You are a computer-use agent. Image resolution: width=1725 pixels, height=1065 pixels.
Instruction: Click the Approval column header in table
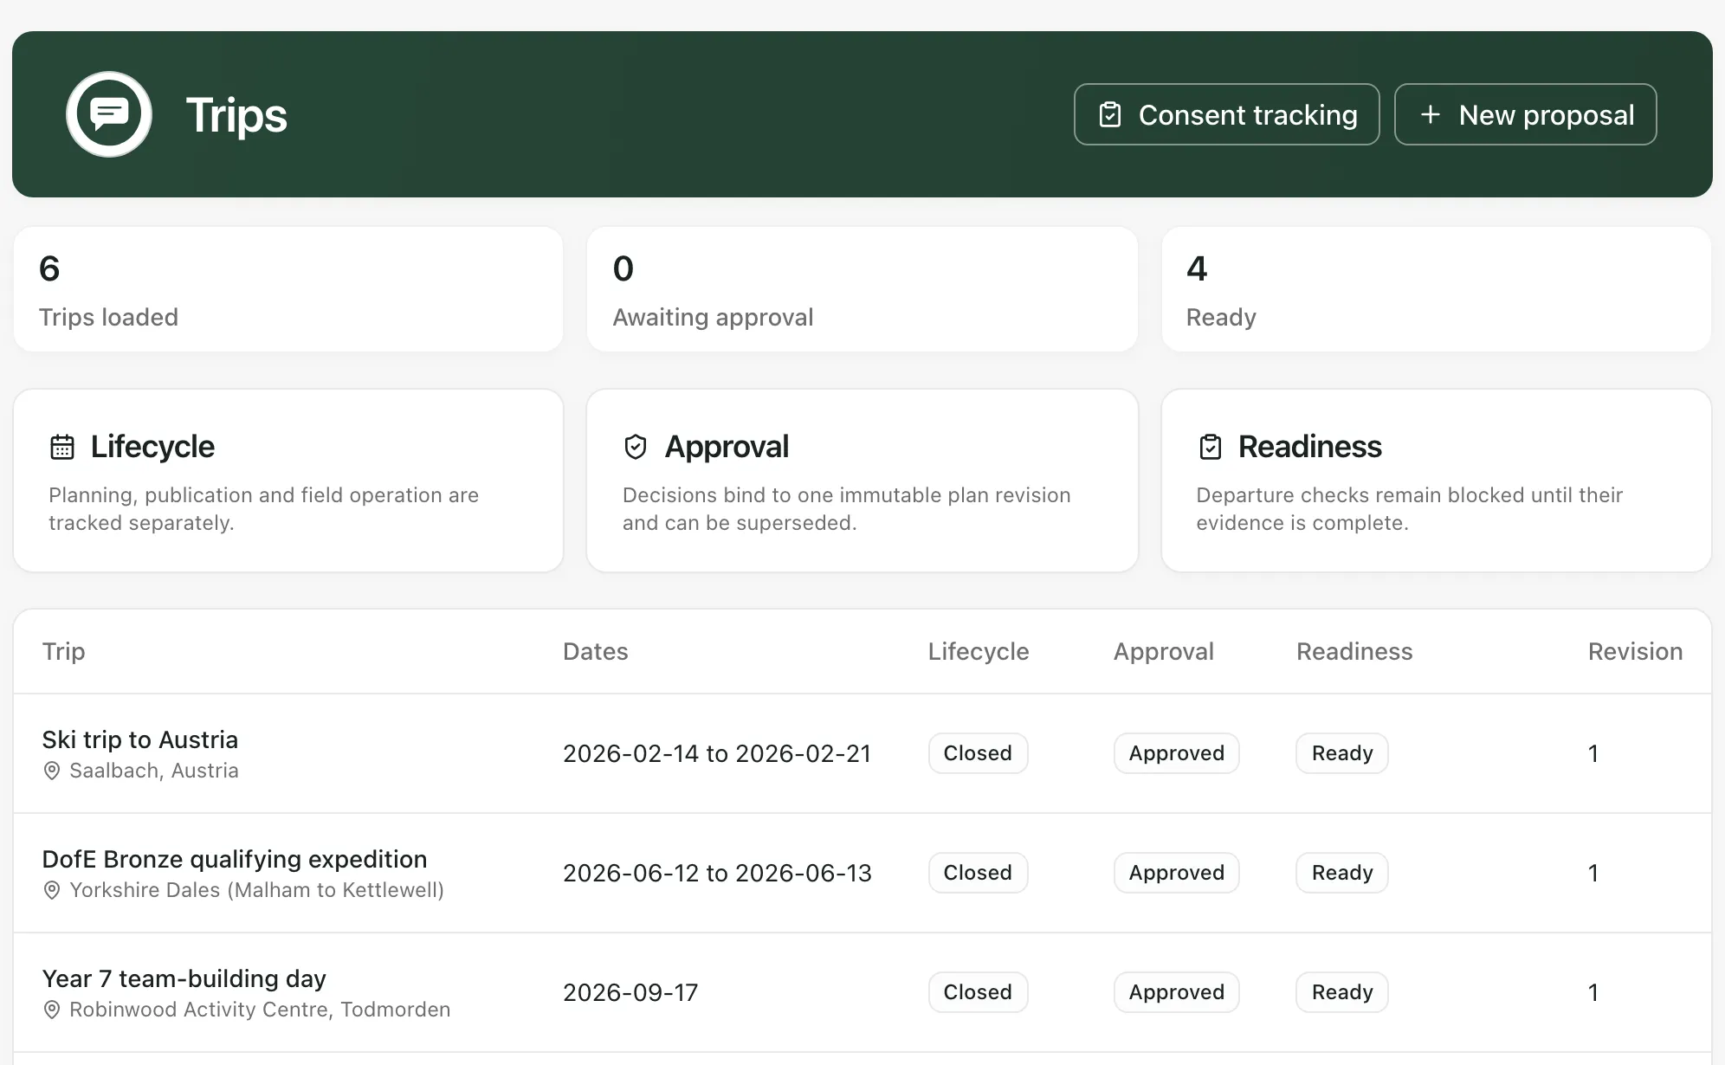coord(1164,651)
